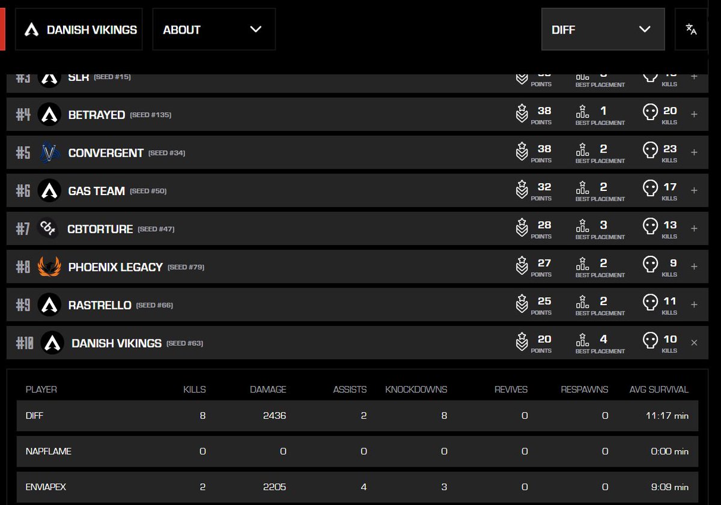
Task: Select the RASTRELLO team name
Action: coord(100,305)
